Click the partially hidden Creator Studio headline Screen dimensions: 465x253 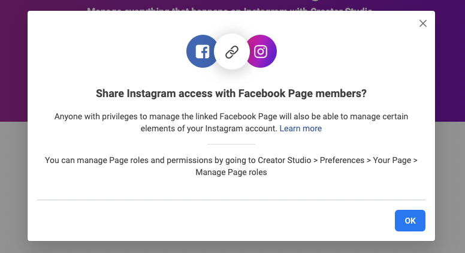point(231,8)
